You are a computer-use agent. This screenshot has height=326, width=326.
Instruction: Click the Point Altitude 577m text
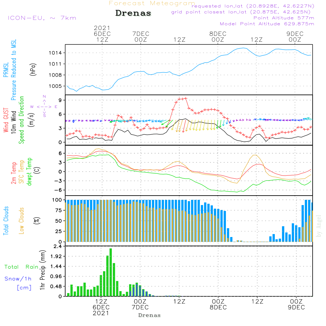click(x=284, y=18)
